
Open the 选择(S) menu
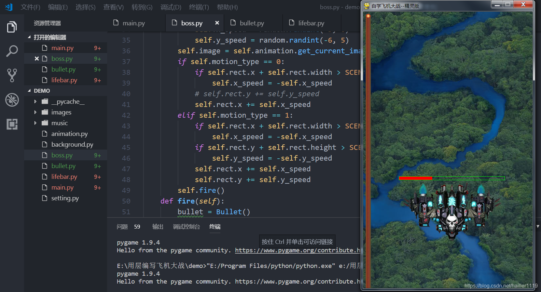pyautogui.click(x=85, y=7)
